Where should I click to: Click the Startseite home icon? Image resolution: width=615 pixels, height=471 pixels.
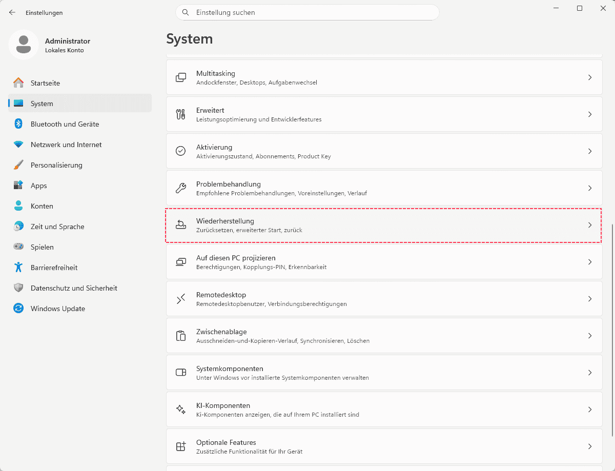(x=18, y=83)
